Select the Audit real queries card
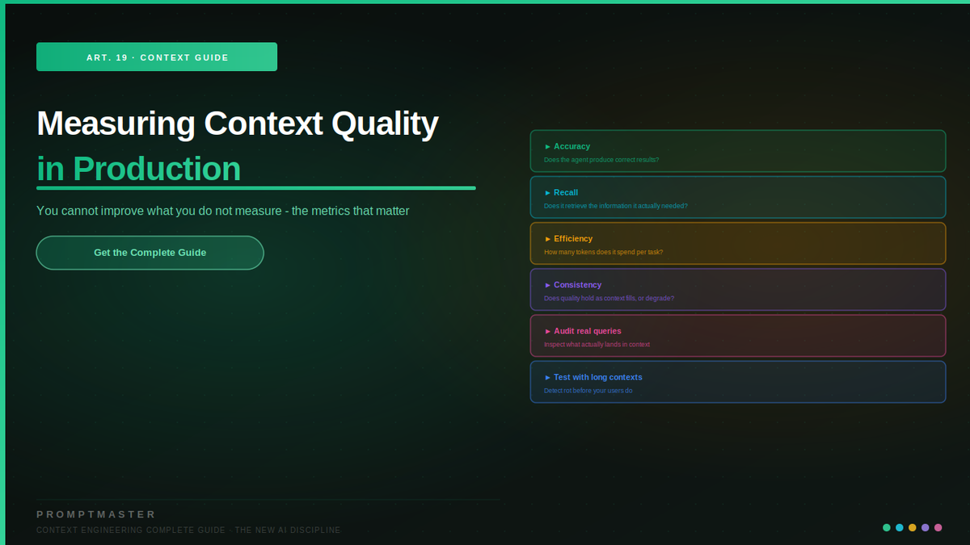Viewport: 970px width, 545px height. tap(738, 335)
